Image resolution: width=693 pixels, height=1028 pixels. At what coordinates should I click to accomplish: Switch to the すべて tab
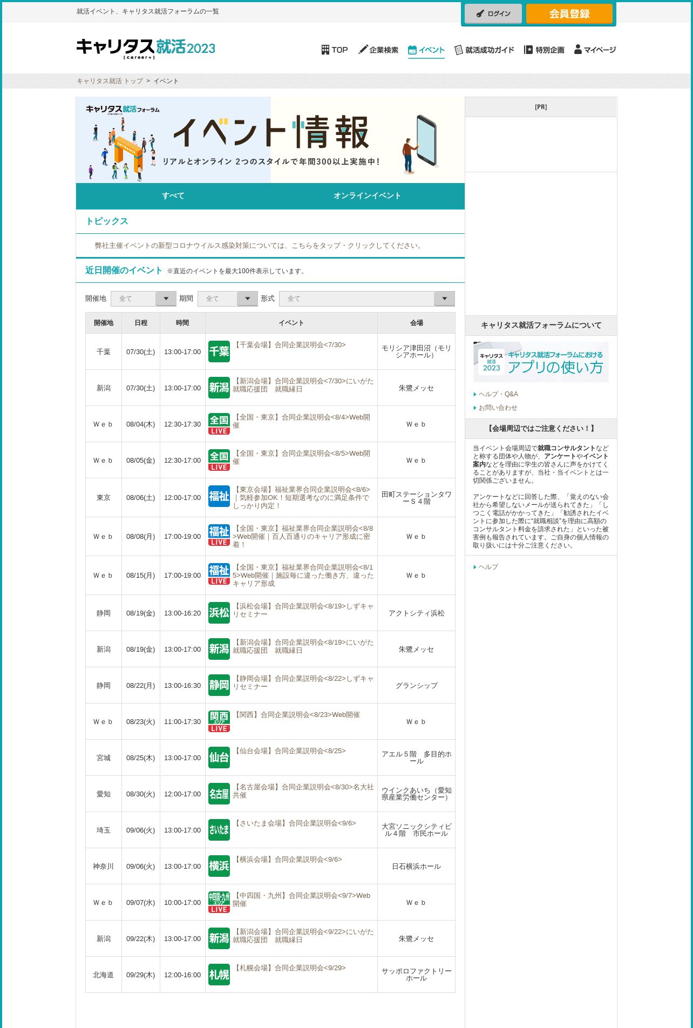click(173, 196)
